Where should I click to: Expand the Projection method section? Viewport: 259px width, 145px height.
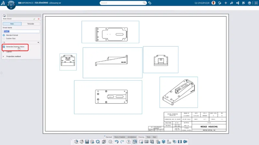coord(13,56)
